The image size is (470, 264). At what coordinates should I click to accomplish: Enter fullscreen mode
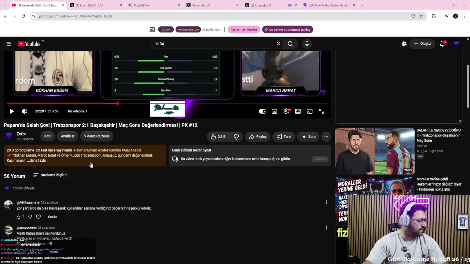pos(321,111)
